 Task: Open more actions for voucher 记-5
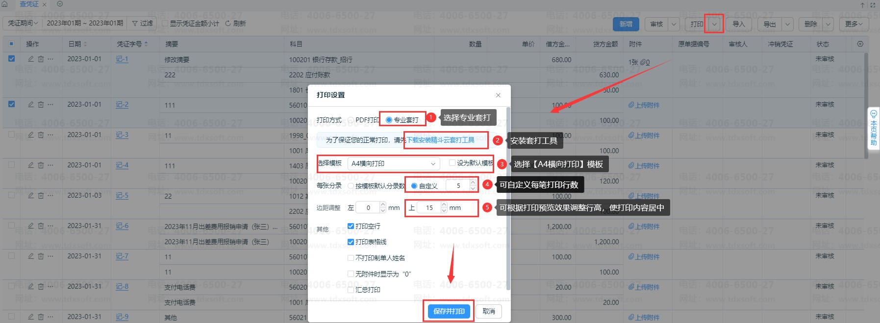[50, 195]
